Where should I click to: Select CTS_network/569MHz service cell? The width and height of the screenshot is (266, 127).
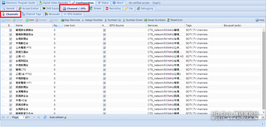click(x=166, y=56)
